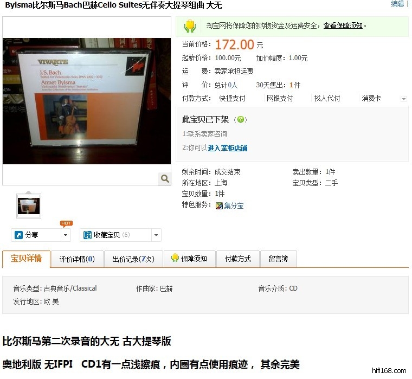Expand the payment methods row arrow

point(403,99)
